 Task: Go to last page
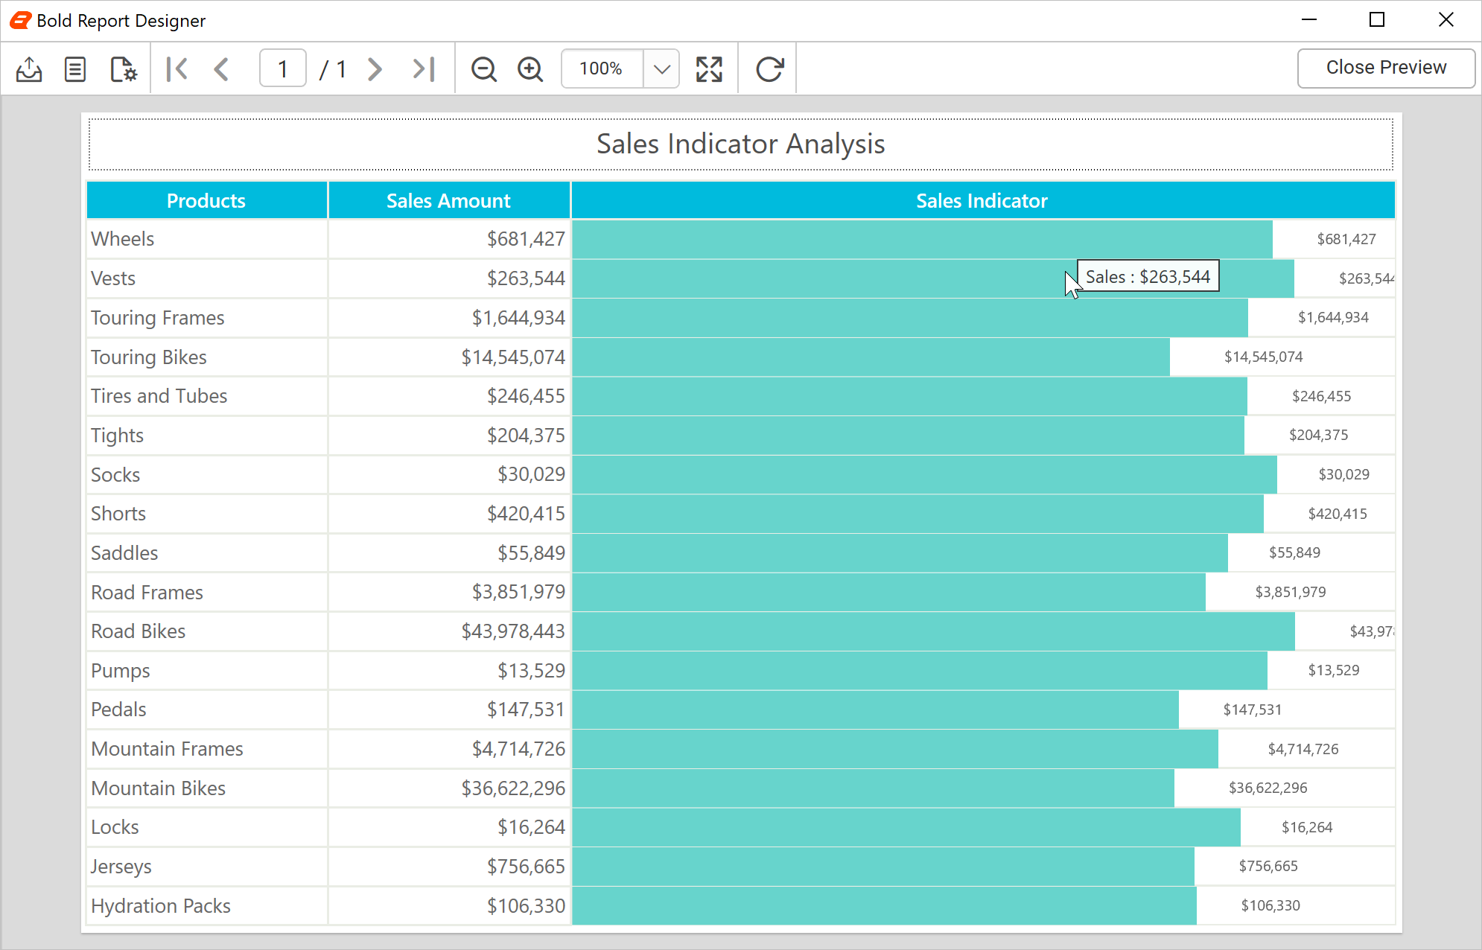click(423, 69)
